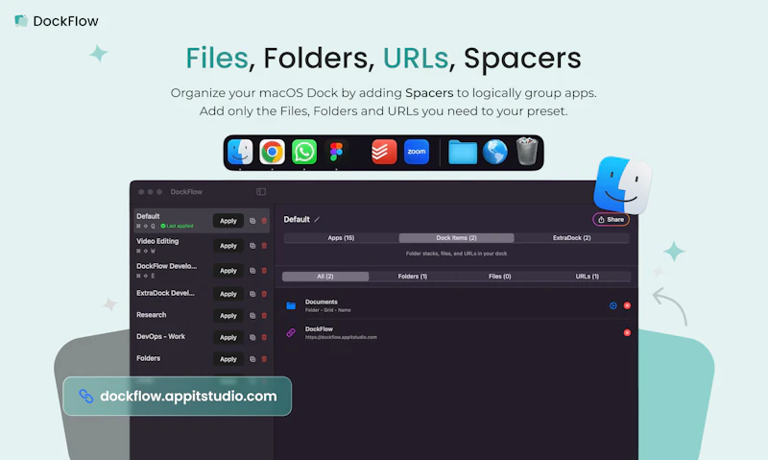Open Finder in the dock
This screenshot has width=768, height=460.
pos(240,152)
